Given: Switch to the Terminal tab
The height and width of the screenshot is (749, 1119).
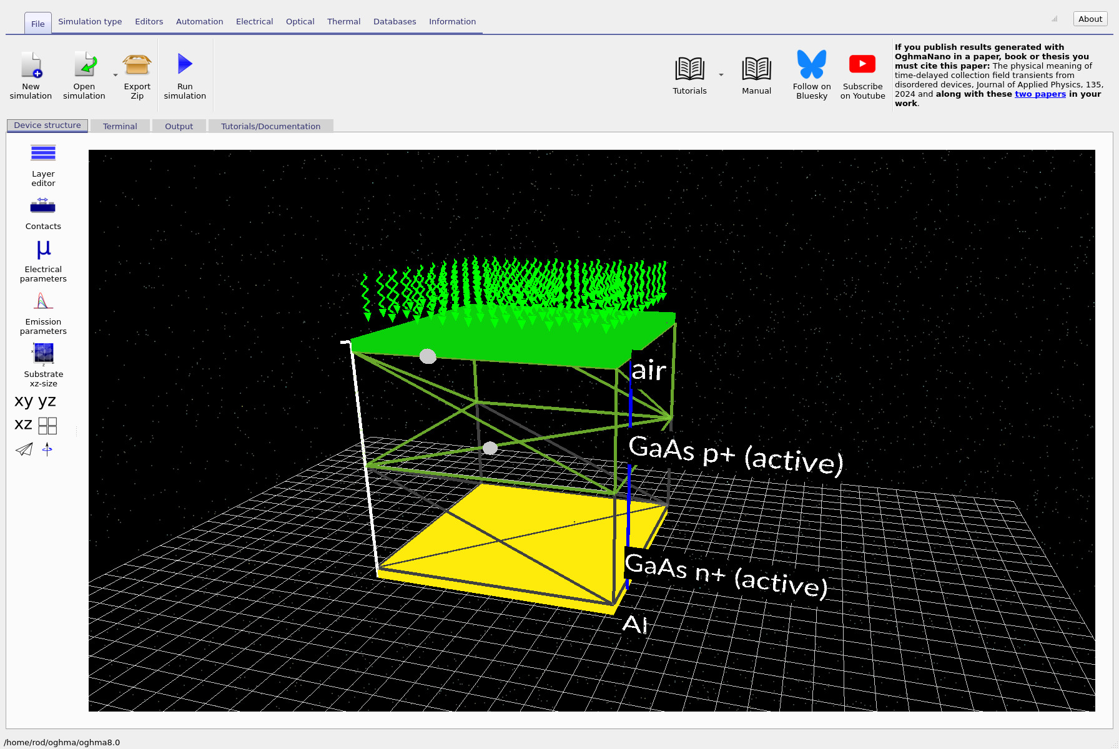Looking at the screenshot, I should point(119,125).
